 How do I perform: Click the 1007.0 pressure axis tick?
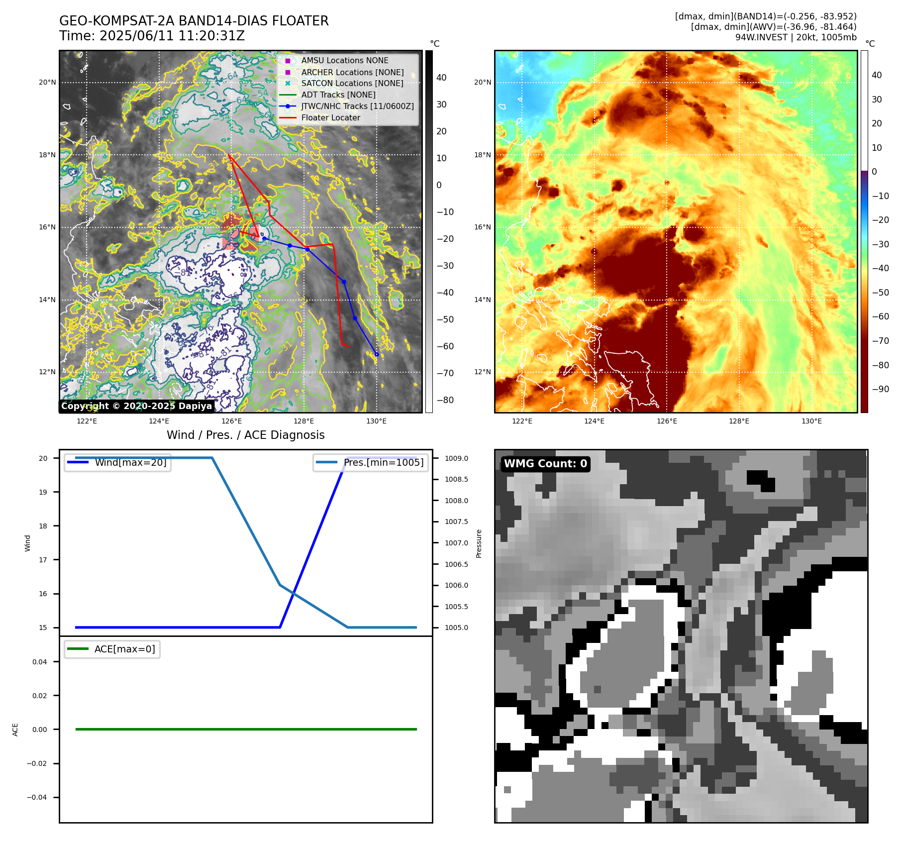(456, 543)
